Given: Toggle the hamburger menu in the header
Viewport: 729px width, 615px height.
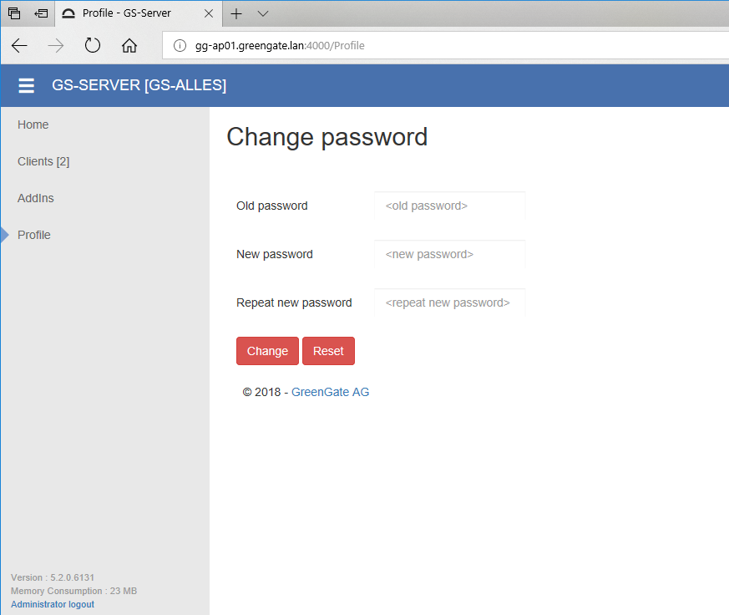Looking at the screenshot, I should coord(26,85).
